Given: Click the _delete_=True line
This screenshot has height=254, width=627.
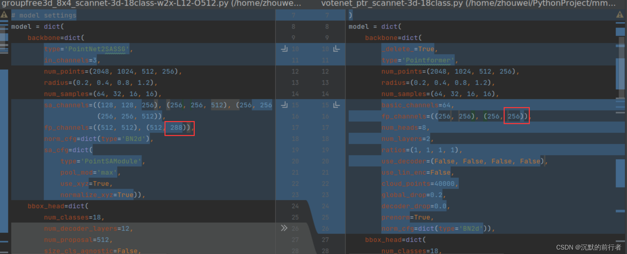Looking at the screenshot, I should [410, 49].
